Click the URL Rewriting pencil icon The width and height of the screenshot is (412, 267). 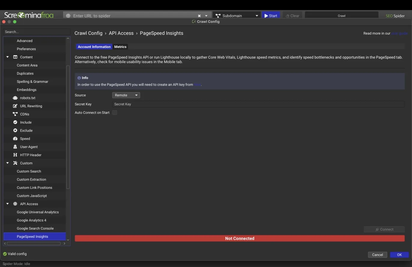(x=15, y=106)
